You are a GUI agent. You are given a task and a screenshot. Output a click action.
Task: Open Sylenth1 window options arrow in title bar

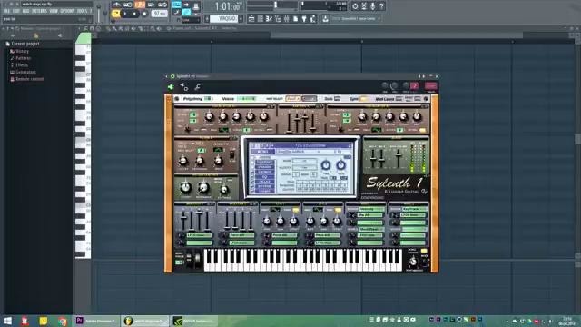pos(166,76)
